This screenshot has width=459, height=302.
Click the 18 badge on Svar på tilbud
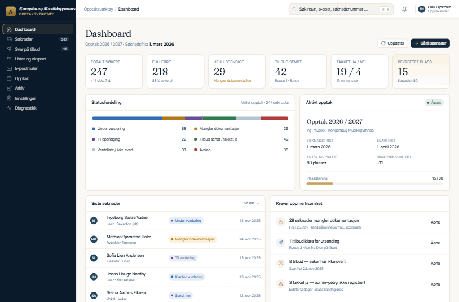click(x=65, y=49)
